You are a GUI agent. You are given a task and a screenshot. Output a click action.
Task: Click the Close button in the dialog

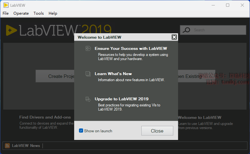tap(157, 131)
